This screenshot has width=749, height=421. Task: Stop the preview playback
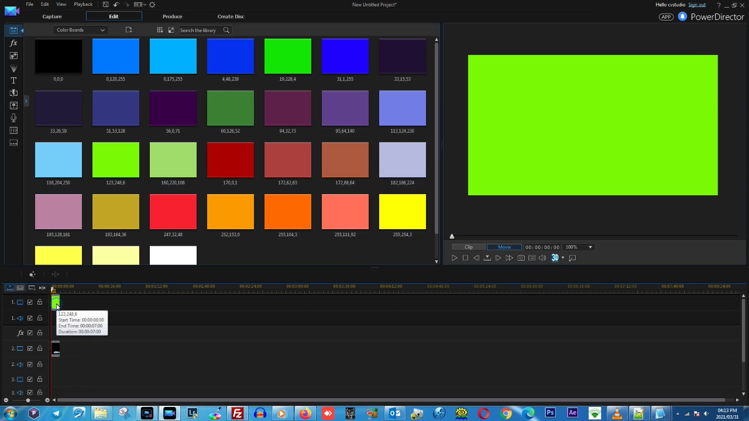click(x=465, y=258)
